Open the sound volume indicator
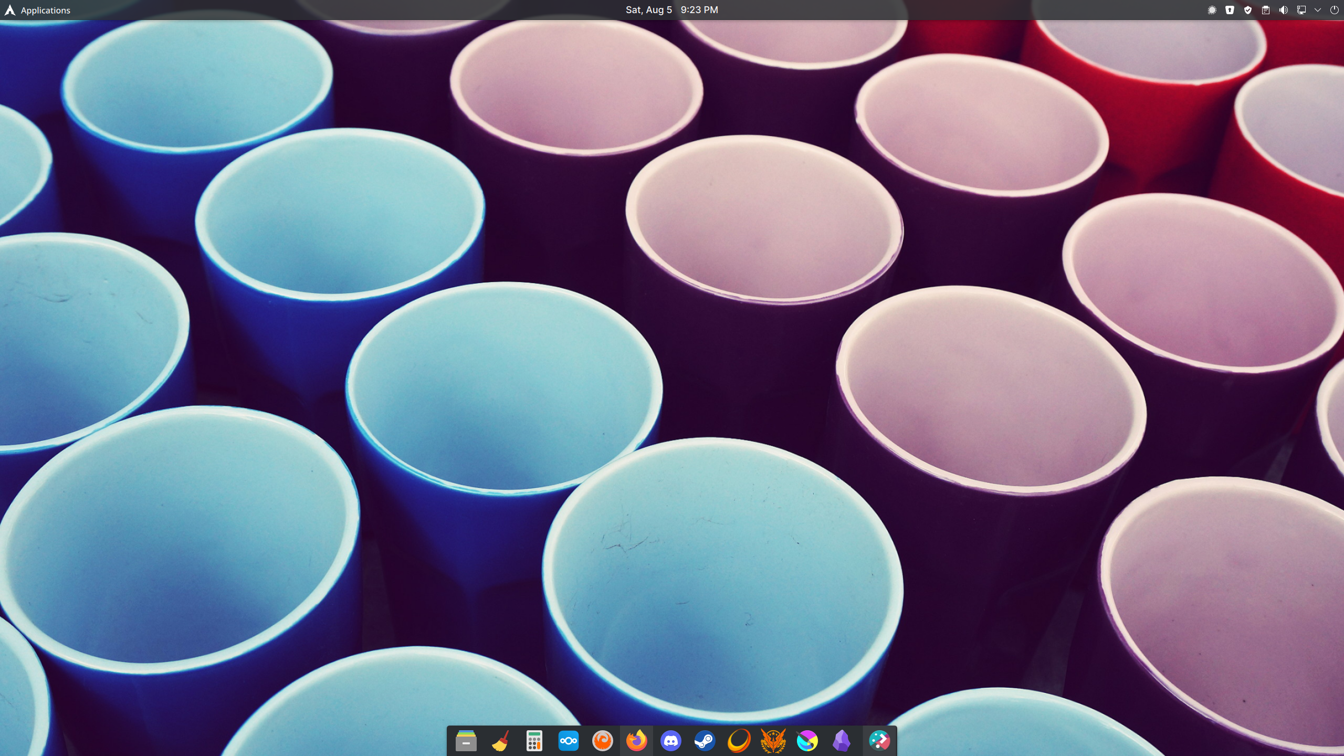The image size is (1344, 756). pyautogui.click(x=1283, y=10)
